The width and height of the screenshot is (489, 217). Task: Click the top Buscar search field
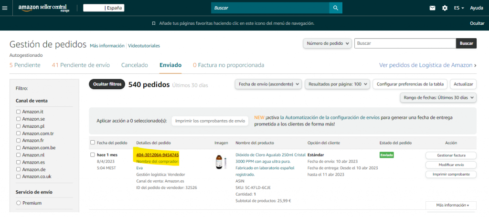pos(270,8)
